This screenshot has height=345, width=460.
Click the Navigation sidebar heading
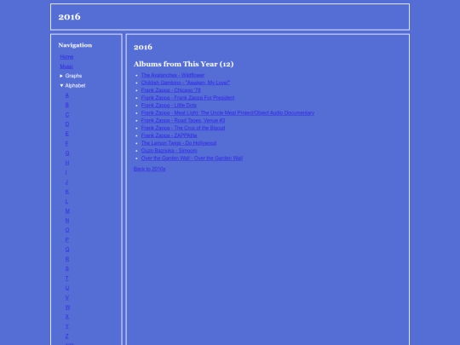coord(75,45)
